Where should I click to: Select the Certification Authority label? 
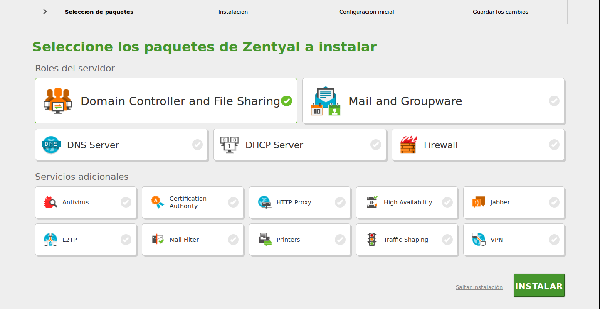[188, 202]
